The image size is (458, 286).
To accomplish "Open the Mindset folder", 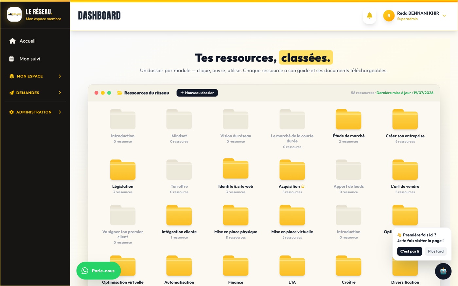I will point(179,126).
